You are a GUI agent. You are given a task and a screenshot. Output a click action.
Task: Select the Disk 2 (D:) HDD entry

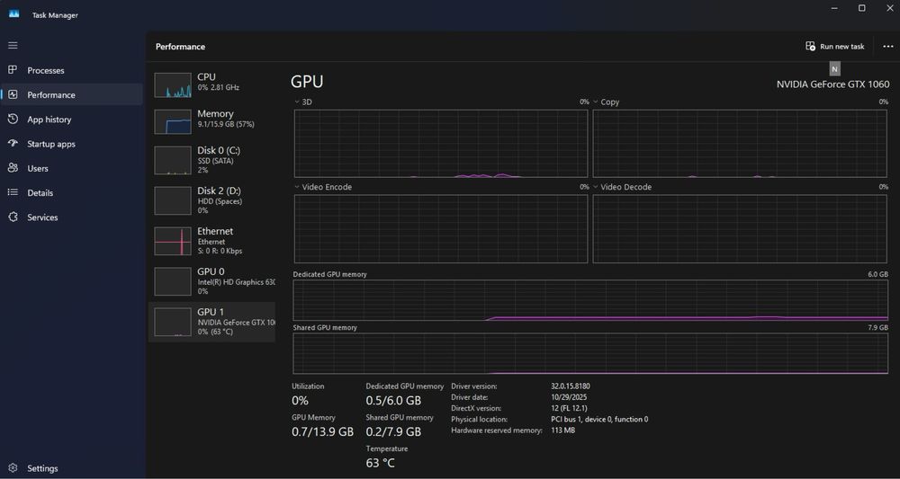[x=211, y=200]
